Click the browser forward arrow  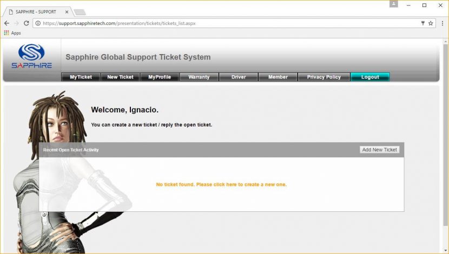click(x=17, y=23)
